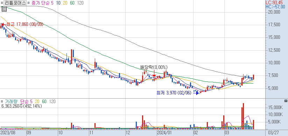Viewport: 288px width, 136px height.
Task: Click the green 60 price moving average label
Action: (x=72, y=3)
